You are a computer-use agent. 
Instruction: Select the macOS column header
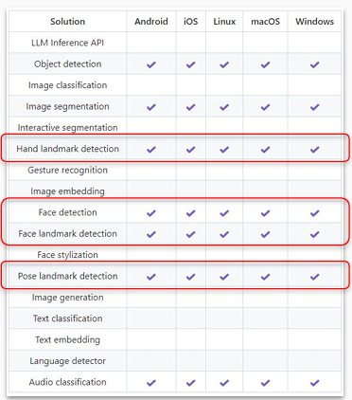[x=265, y=22]
